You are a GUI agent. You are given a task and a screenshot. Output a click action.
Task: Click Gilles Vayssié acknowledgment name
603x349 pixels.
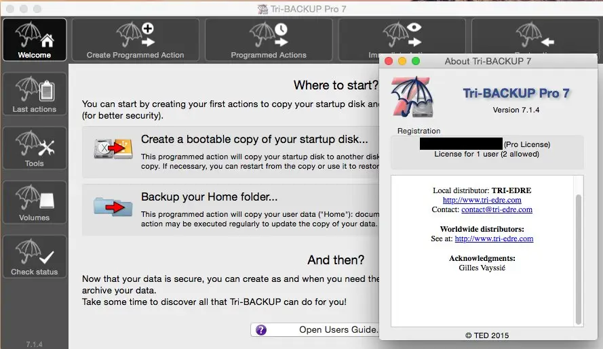tap(482, 268)
